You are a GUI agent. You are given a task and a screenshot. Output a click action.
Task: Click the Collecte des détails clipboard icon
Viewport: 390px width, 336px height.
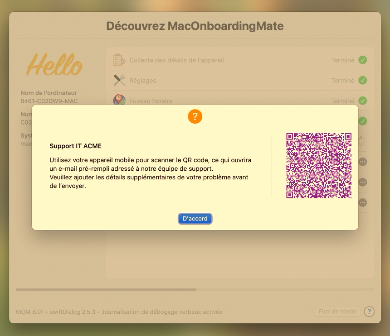click(x=119, y=60)
